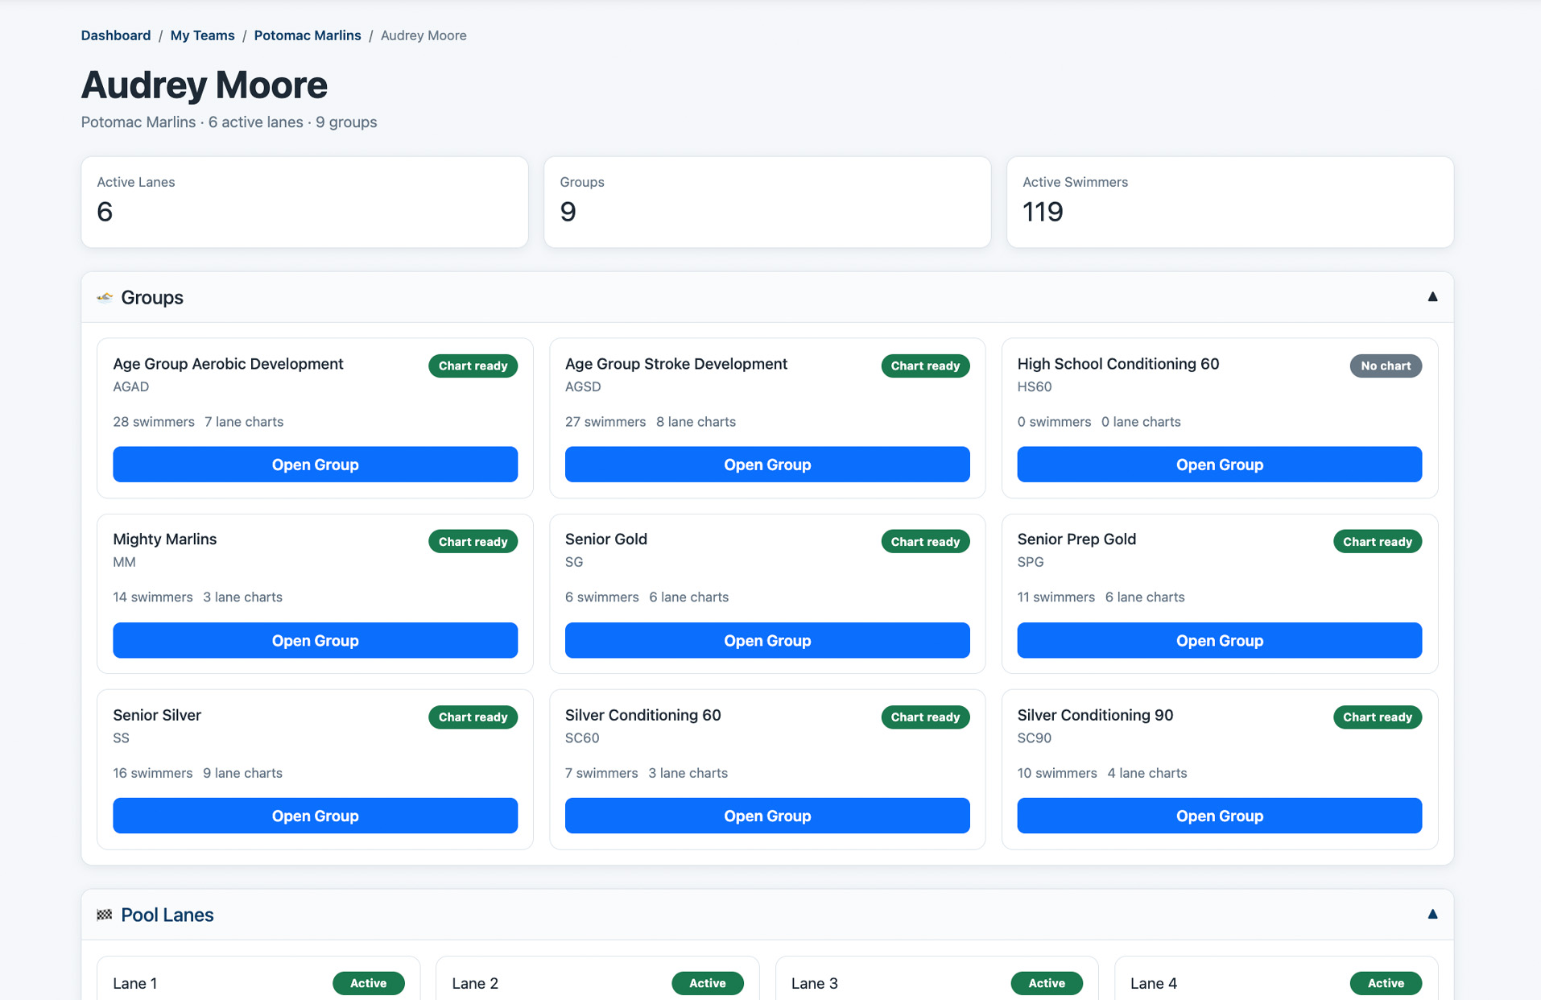Open Group for Mighty Marlins
The height and width of the screenshot is (1000, 1541).
(315, 640)
